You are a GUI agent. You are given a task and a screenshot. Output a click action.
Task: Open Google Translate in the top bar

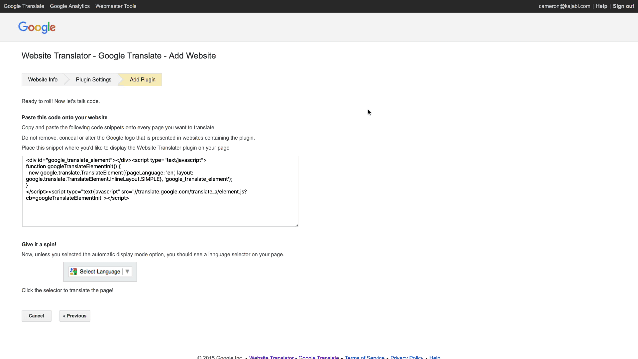coord(24,6)
